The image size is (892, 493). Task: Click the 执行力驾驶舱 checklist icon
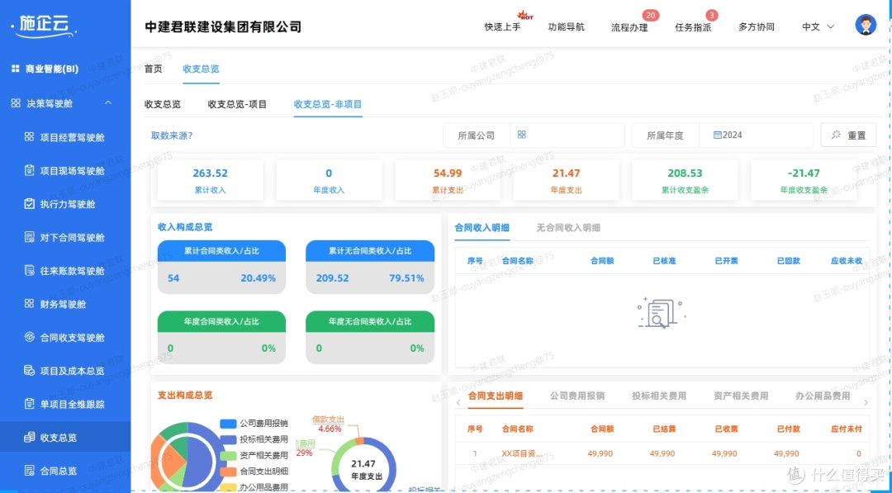coord(29,204)
